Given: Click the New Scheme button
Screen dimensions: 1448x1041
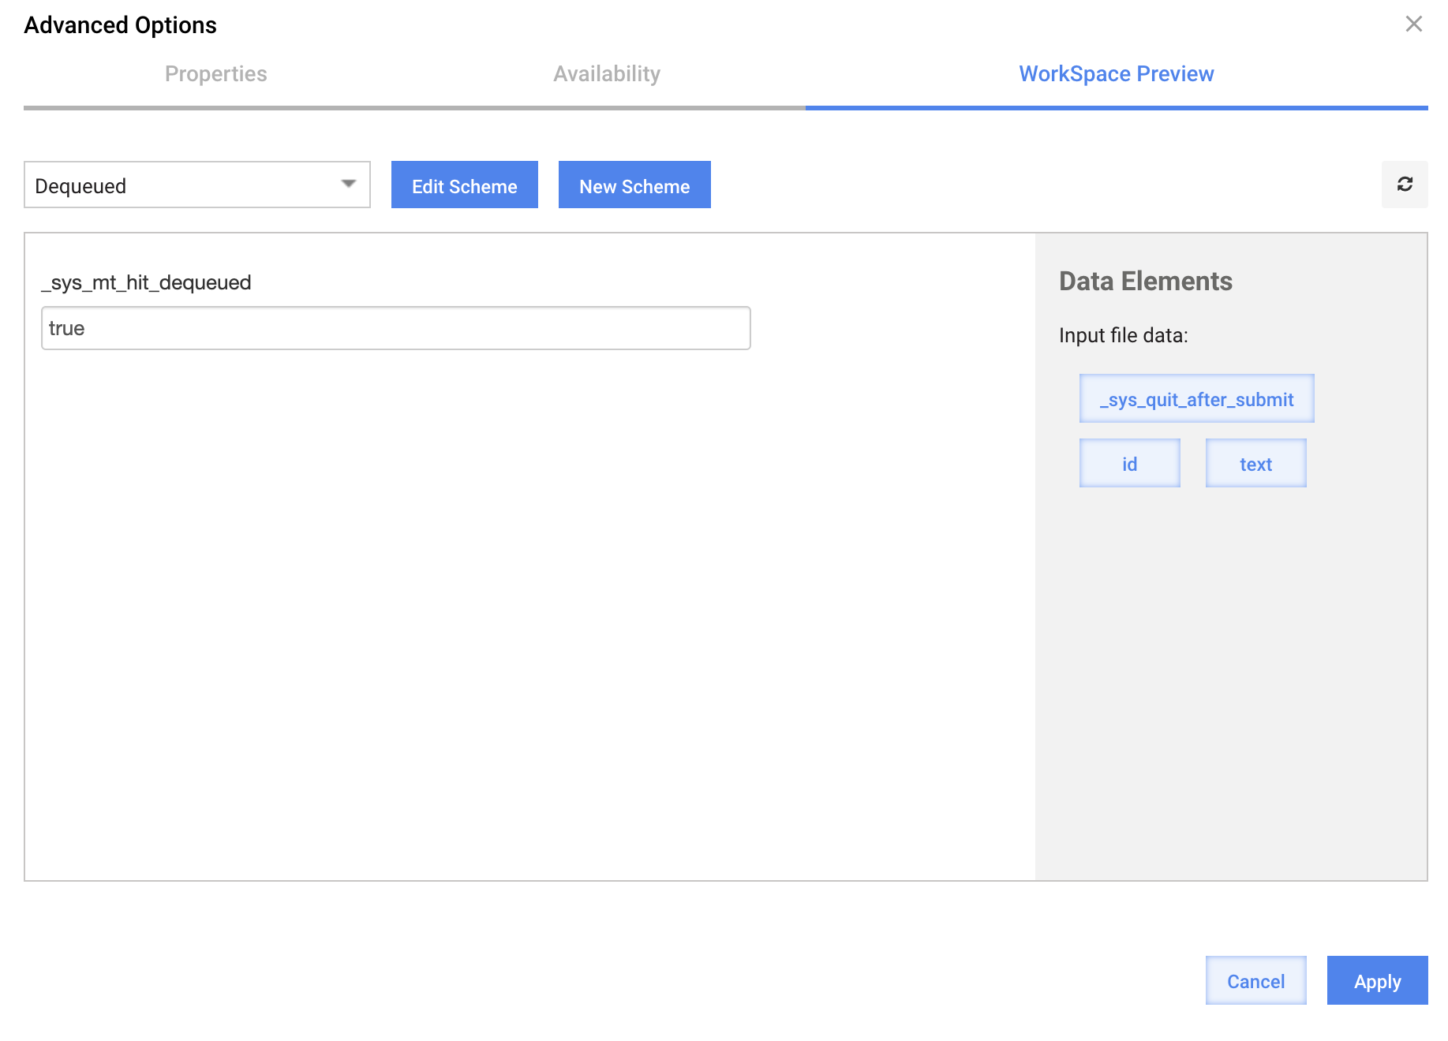Looking at the screenshot, I should (x=634, y=185).
